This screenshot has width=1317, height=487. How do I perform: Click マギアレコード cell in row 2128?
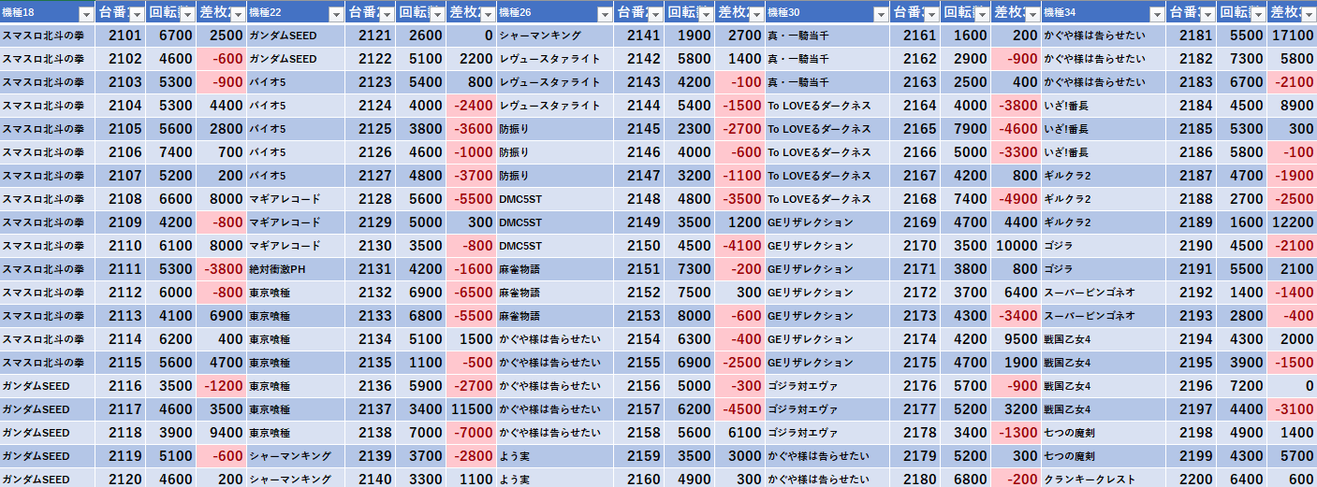(x=296, y=199)
